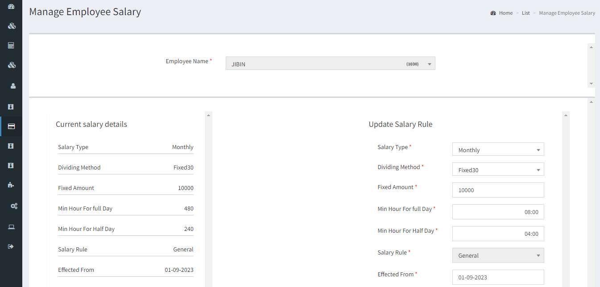Click scroll-down arrow in the Employee Name panel
Viewport: 600px width, 287px height.
pyautogui.click(x=591, y=84)
